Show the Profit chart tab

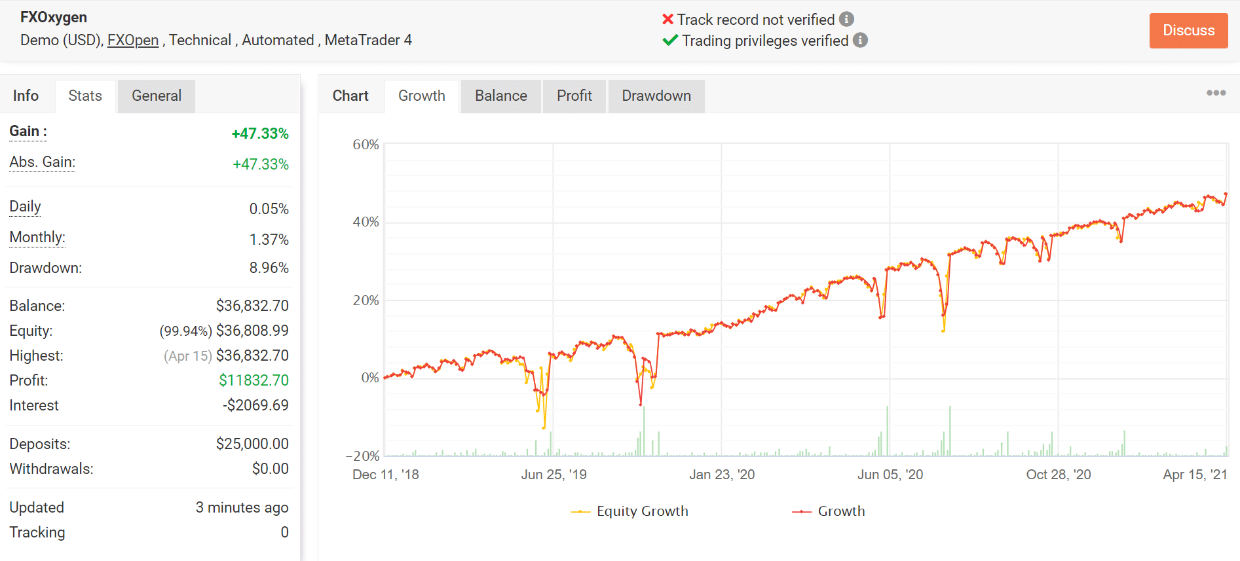[x=574, y=96]
